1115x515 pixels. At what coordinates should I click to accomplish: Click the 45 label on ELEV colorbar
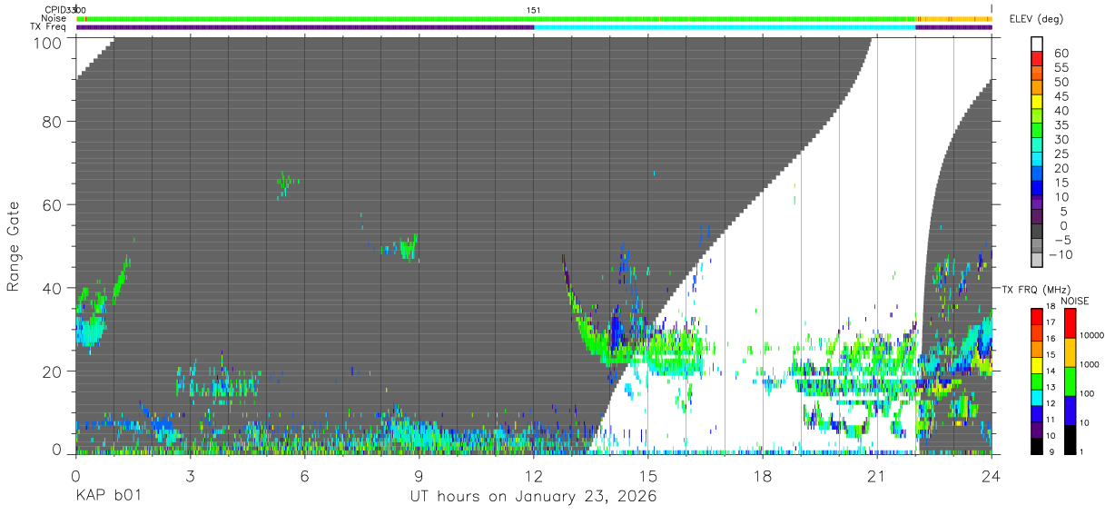(x=1061, y=96)
